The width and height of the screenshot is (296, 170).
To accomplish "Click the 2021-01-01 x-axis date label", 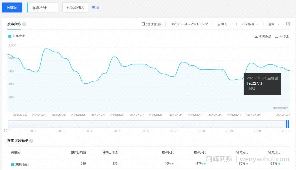I will pos(78,115).
